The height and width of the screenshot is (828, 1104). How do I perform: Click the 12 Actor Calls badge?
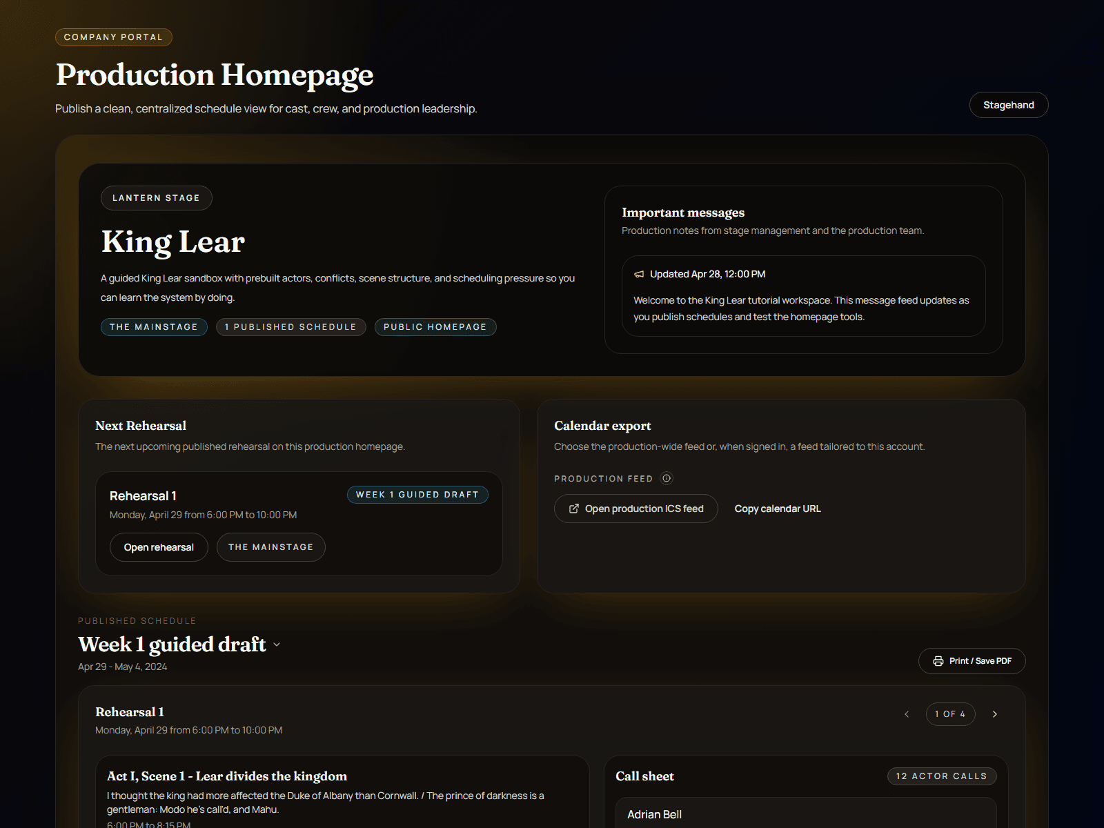(x=942, y=776)
